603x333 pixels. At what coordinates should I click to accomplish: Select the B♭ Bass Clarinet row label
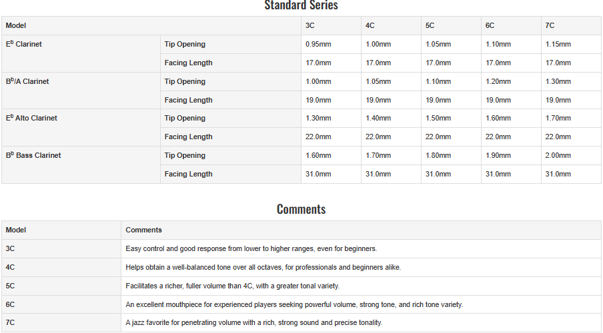point(33,155)
